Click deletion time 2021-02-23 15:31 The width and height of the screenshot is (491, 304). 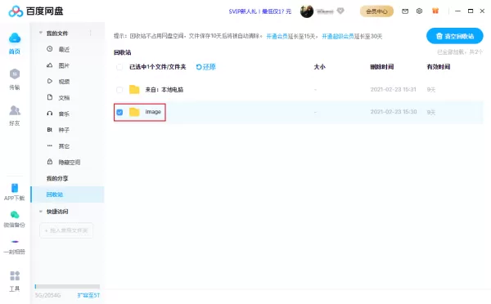click(x=394, y=89)
